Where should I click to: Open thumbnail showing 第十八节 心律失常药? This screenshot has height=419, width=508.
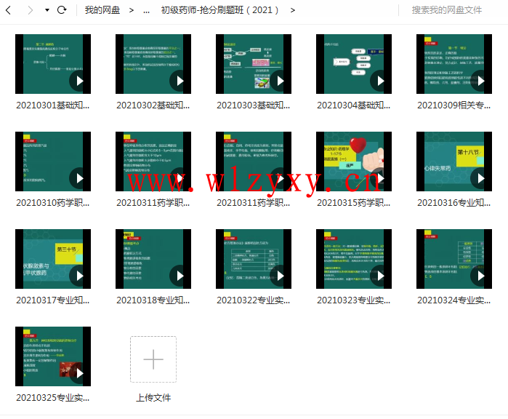[454, 161]
